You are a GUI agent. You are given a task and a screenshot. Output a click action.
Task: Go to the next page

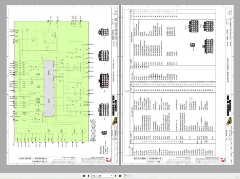coord(116,176)
